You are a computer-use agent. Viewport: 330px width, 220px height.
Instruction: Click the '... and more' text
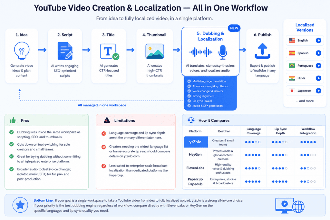point(305,101)
